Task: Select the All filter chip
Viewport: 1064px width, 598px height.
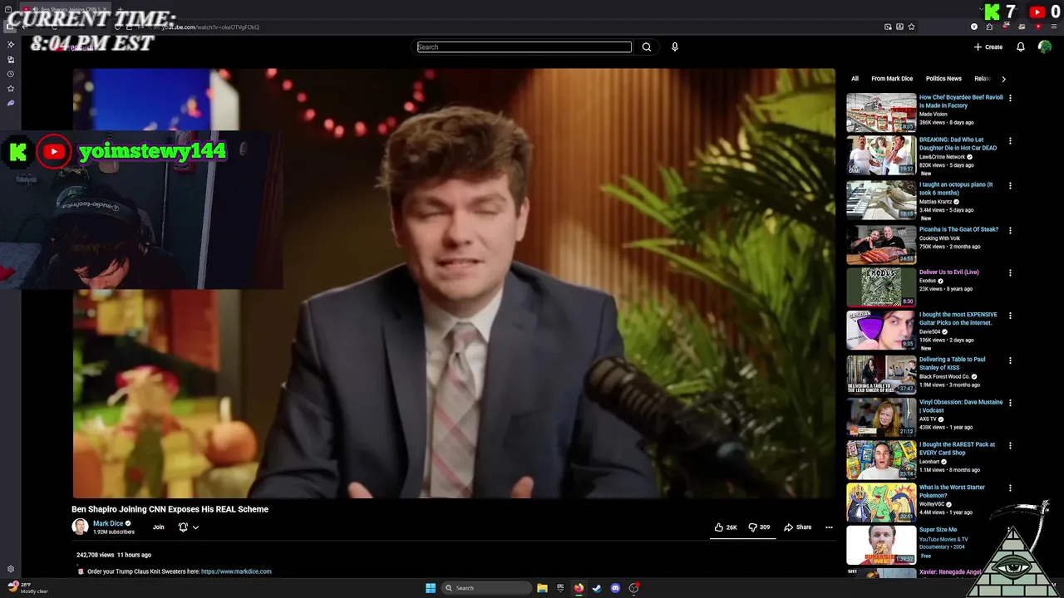Action: pyautogui.click(x=855, y=79)
